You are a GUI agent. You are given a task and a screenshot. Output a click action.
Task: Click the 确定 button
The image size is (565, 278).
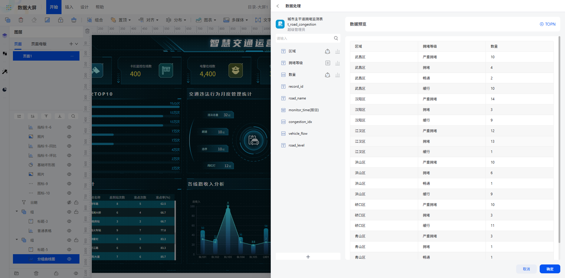(x=550, y=269)
